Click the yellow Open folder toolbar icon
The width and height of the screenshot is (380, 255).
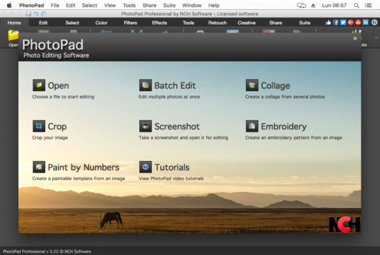[13, 35]
